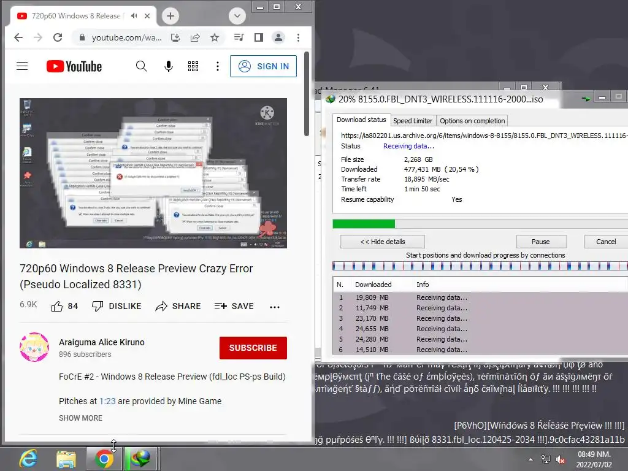The image size is (628, 471).
Task: Play the video thumbnail
Action: (153, 173)
